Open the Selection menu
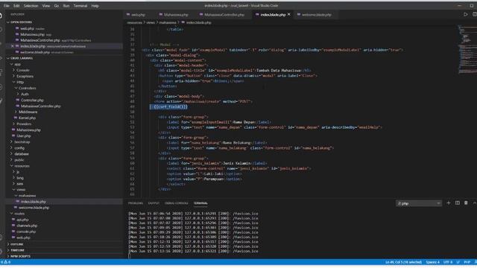477x268 pixels. point(31,6)
